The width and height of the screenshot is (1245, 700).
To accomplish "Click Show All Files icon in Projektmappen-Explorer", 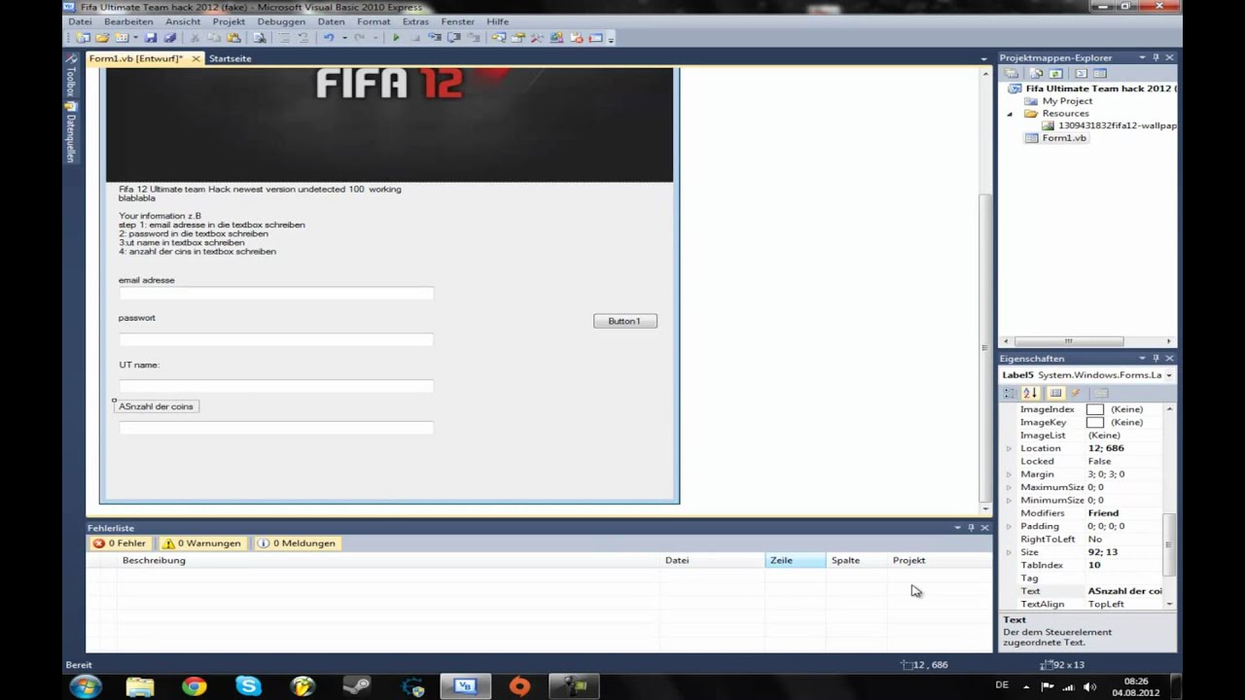I will pyautogui.click(x=1036, y=73).
